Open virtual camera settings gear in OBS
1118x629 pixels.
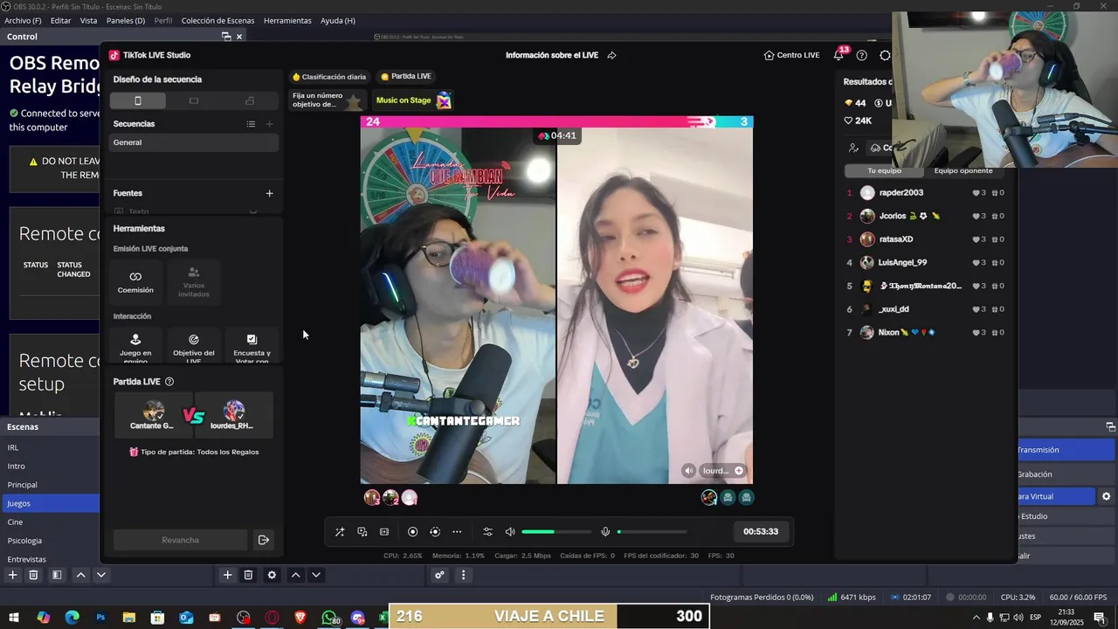(x=1106, y=496)
